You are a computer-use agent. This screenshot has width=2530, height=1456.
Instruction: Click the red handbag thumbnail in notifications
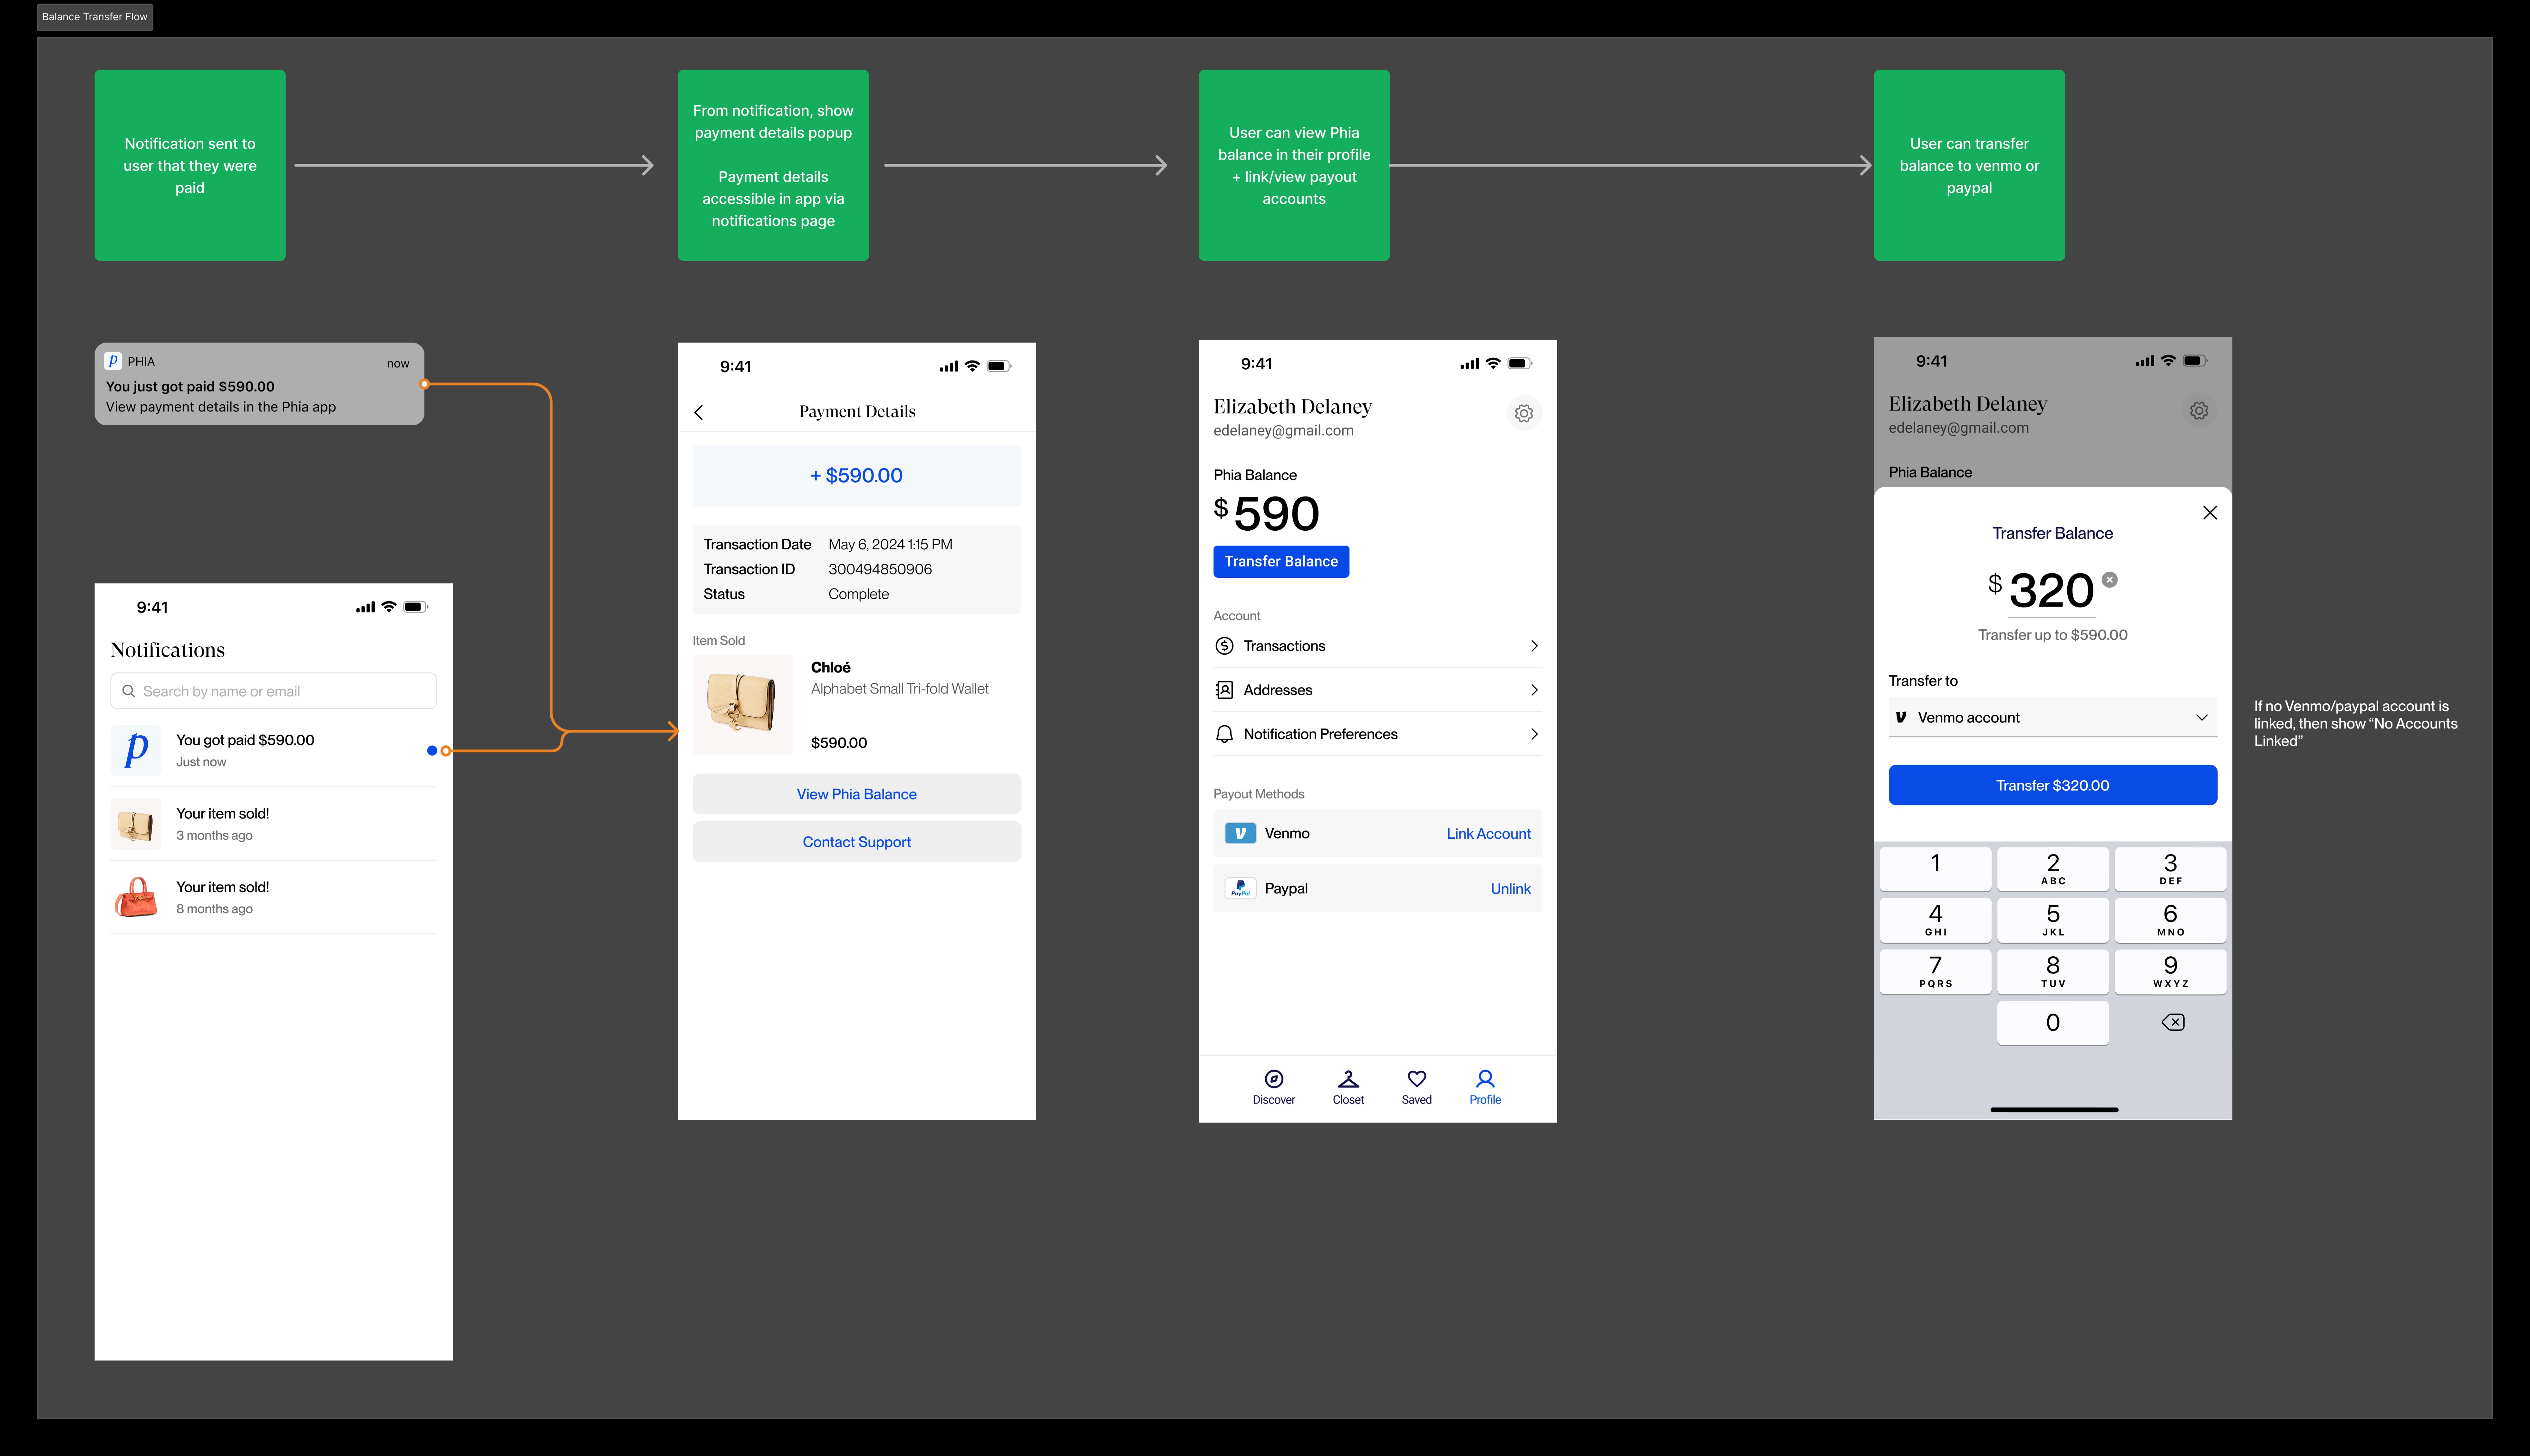tap(136, 897)
